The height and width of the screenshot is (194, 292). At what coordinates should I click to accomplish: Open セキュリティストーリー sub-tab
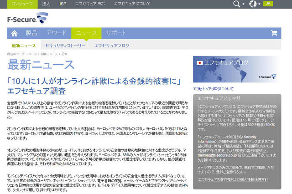click(65, 46)
